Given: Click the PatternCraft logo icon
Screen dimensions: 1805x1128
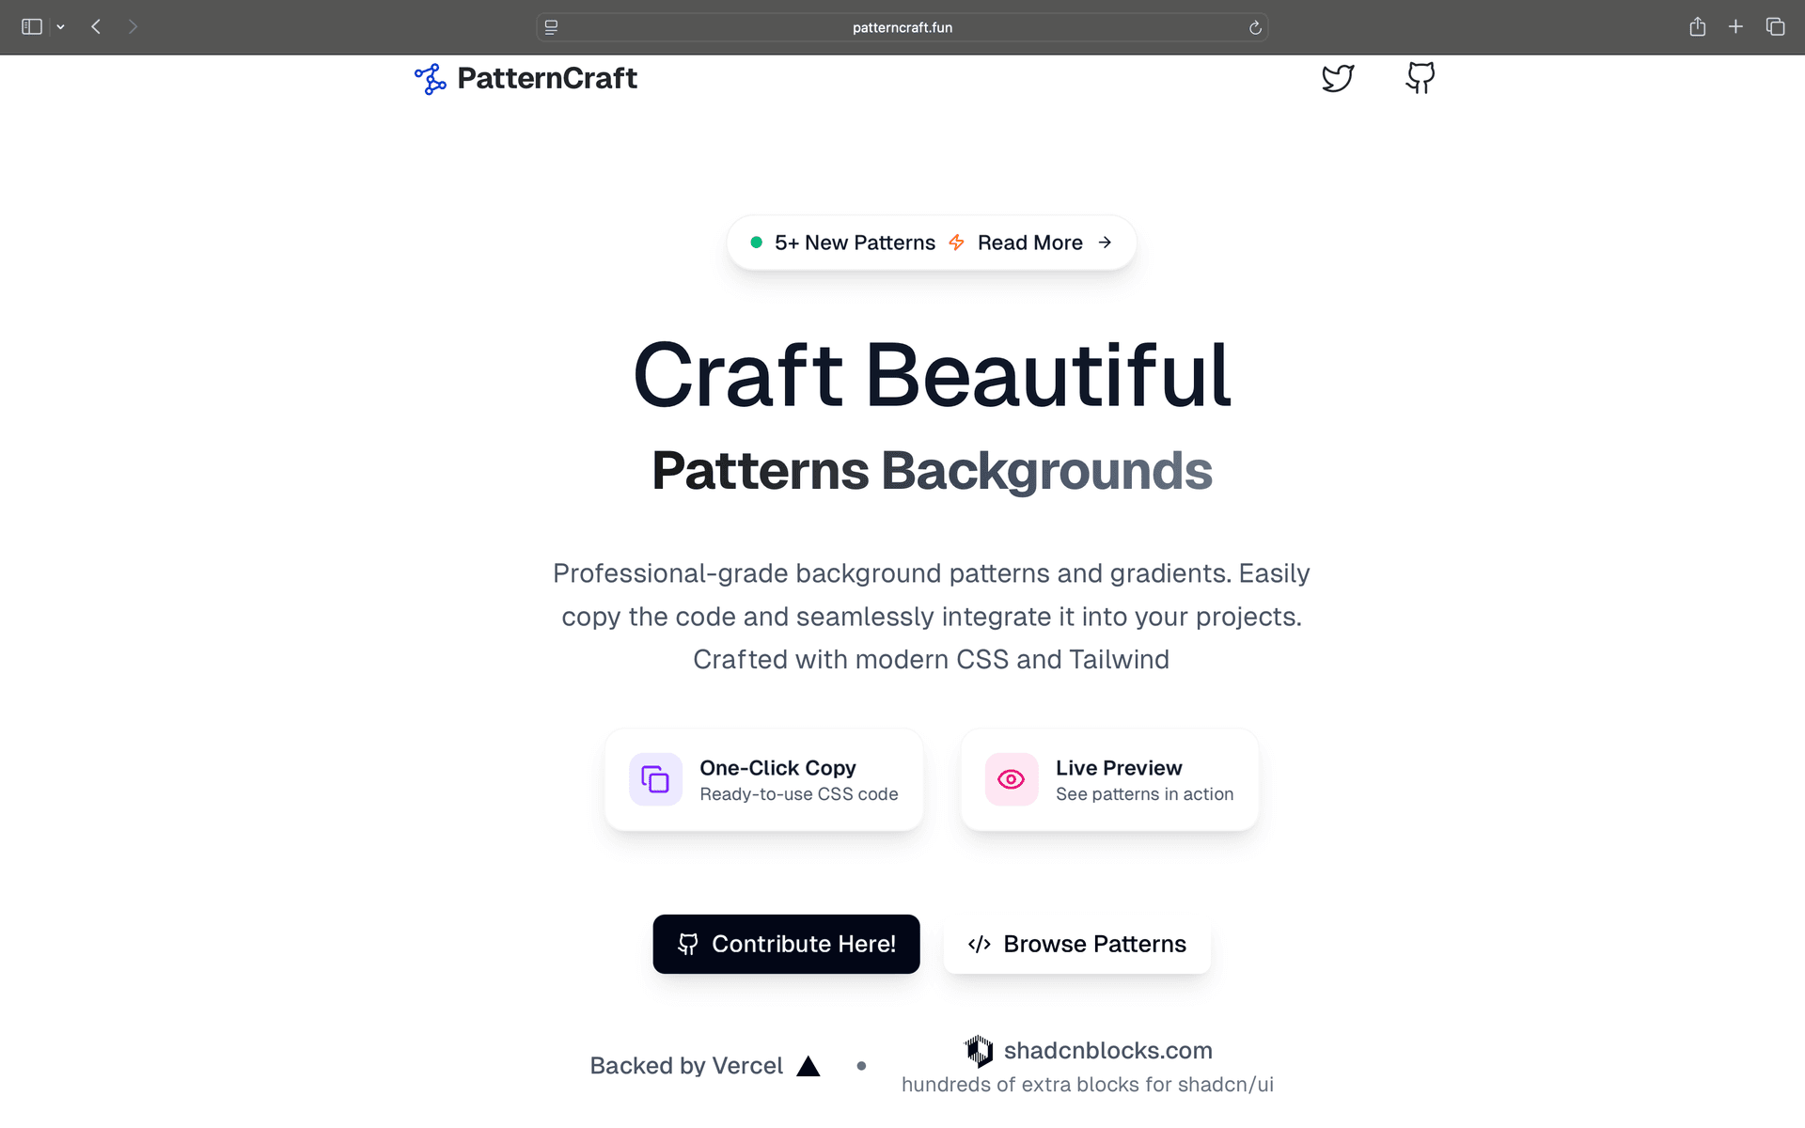Looking at the screenshot, I should point(431,79).
